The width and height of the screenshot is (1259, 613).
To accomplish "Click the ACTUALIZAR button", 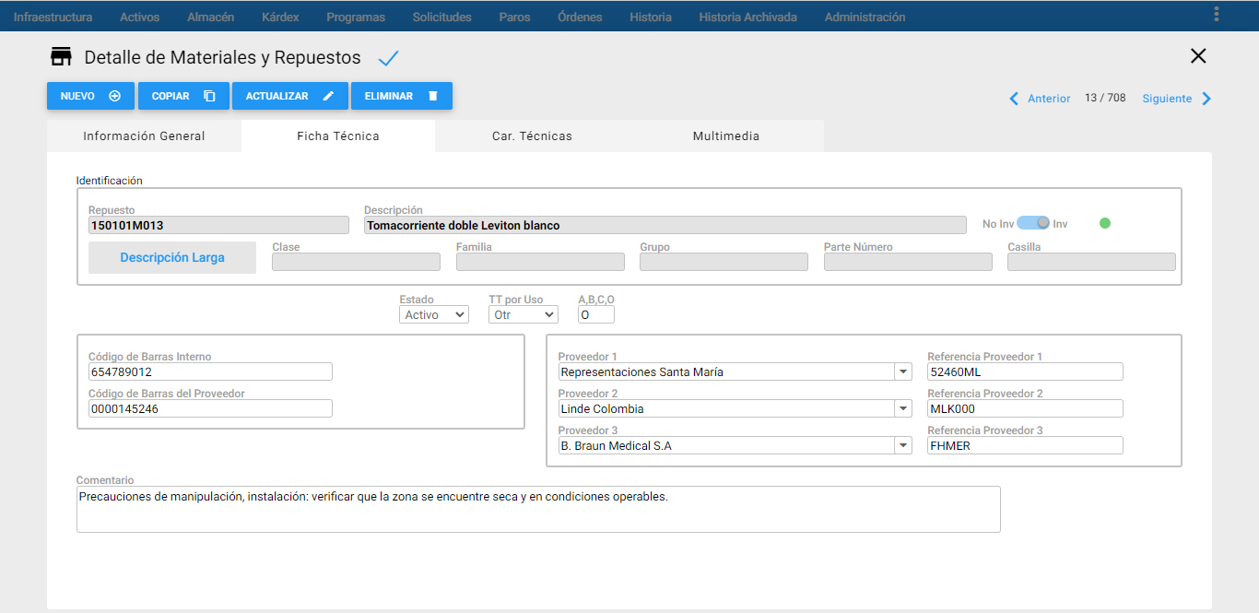I will click(290, 96).
